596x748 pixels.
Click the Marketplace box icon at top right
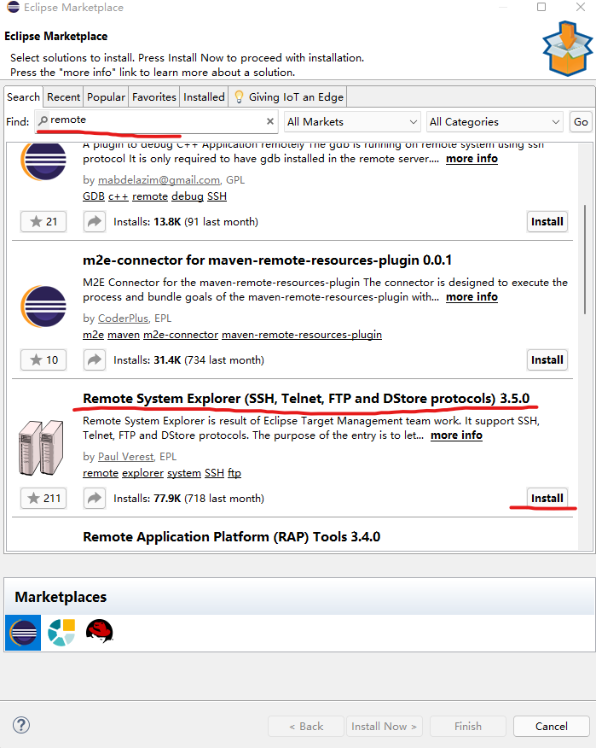(x=567, y=48)
